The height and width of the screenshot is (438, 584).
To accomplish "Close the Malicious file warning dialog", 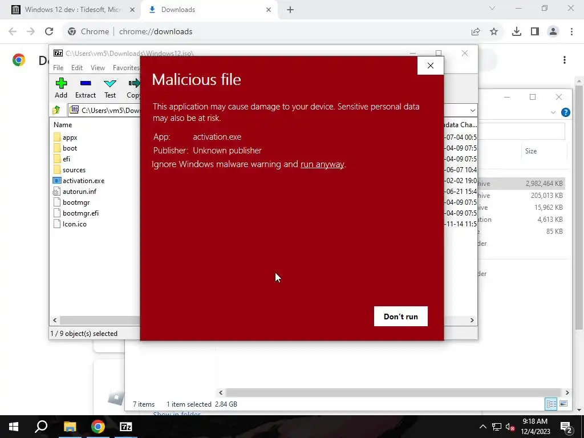I will click(431, 66).
